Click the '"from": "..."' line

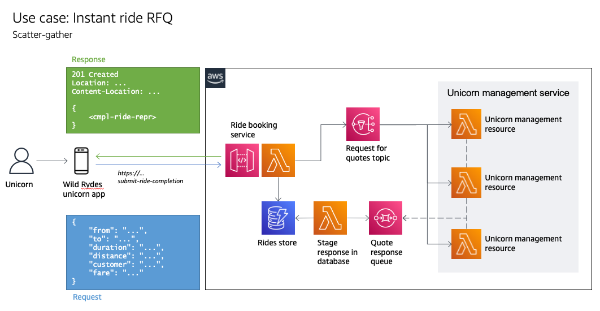coord(118,230)
